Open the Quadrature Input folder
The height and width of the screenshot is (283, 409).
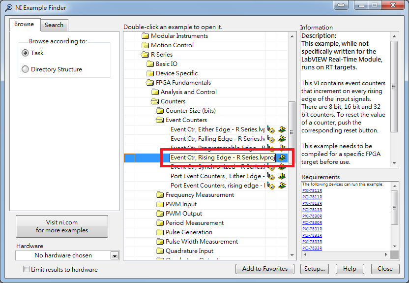(x=185, y=251)
